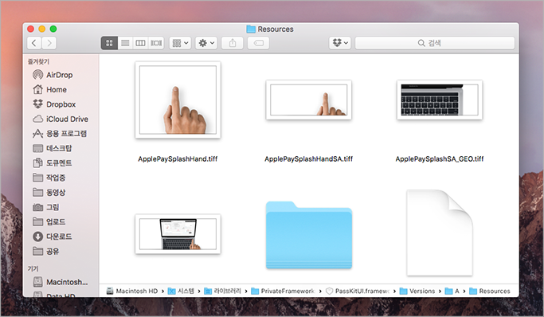Go forward with the right chevron button

[49, 43]
